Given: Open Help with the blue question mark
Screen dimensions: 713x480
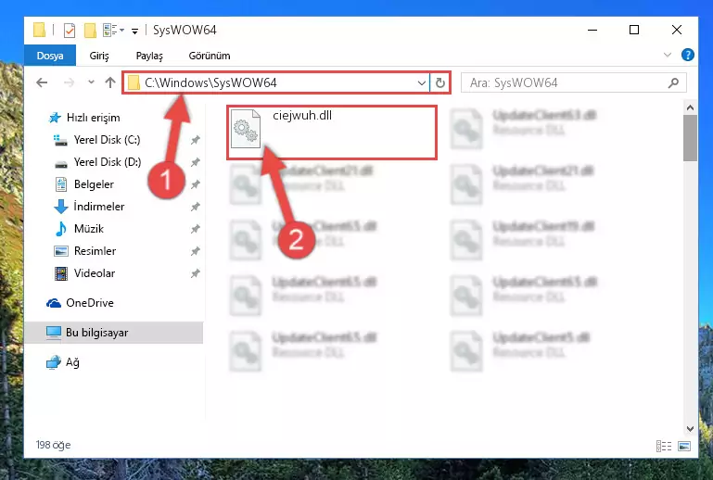Looking at the screenshot, I should tap(688, 55).
